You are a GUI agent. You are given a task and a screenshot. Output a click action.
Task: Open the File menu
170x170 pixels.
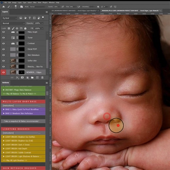coord(6,2)
